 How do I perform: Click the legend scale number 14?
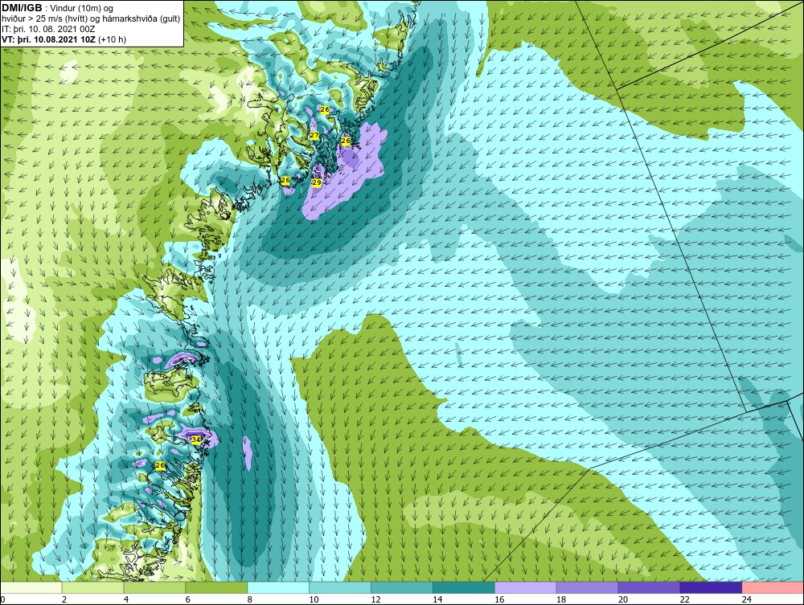coord(437,599)
